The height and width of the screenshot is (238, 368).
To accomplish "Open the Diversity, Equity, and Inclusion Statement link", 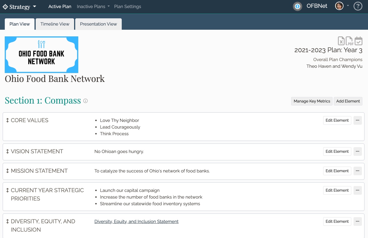I will [137, 221].
